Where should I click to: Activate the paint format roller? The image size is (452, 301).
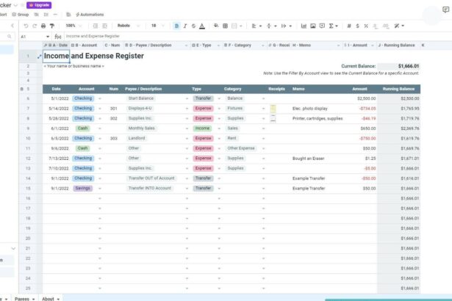point(52,26)
